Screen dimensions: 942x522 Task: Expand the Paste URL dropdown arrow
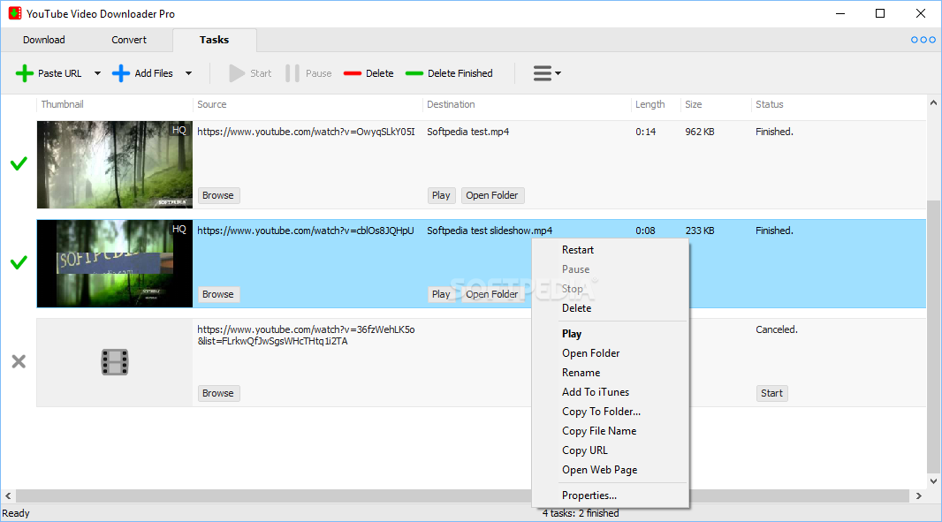97,73
